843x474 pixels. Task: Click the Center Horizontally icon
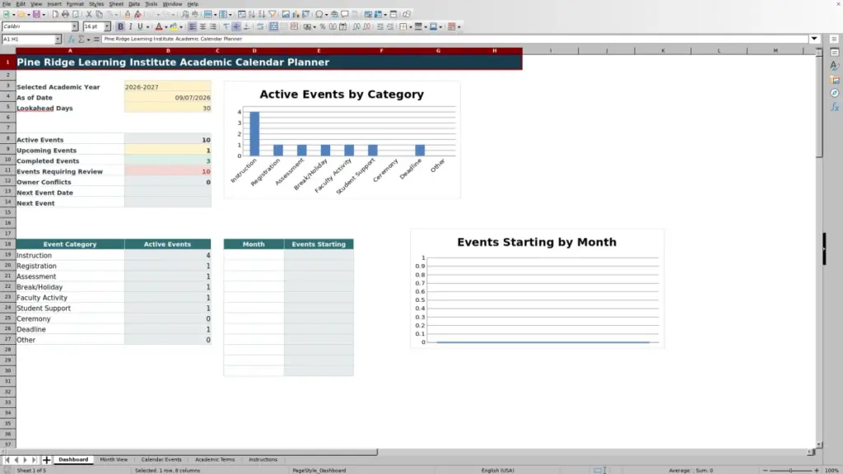[203, 26]
